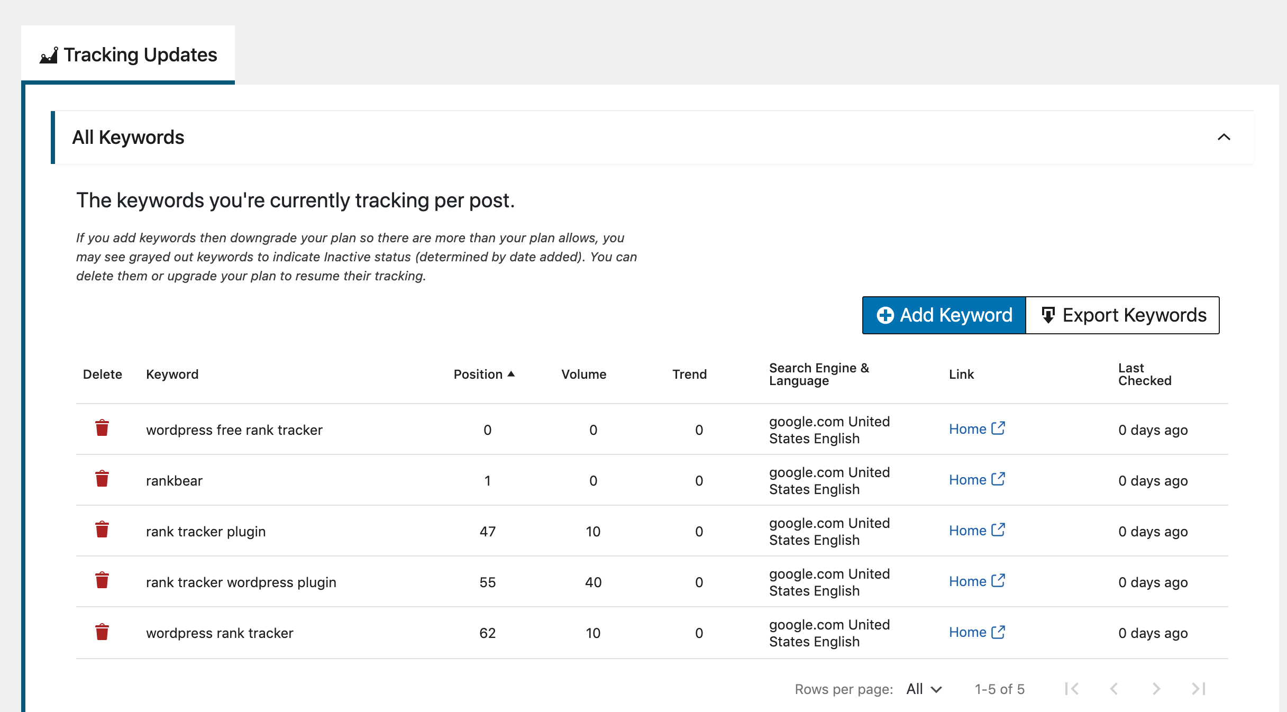The image size is (1287, 712).
Task: Remove 'rank tracker wordpress plugin' via trash icon
Action: [102, 580]
